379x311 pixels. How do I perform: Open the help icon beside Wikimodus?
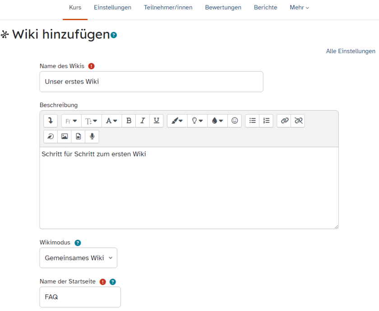pyautogui.click(x=78, y=243)
